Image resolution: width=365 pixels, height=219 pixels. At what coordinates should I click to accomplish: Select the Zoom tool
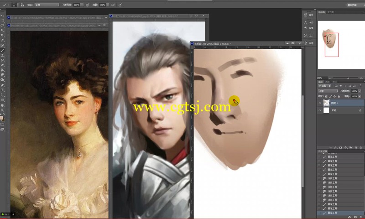pos(2,110)
